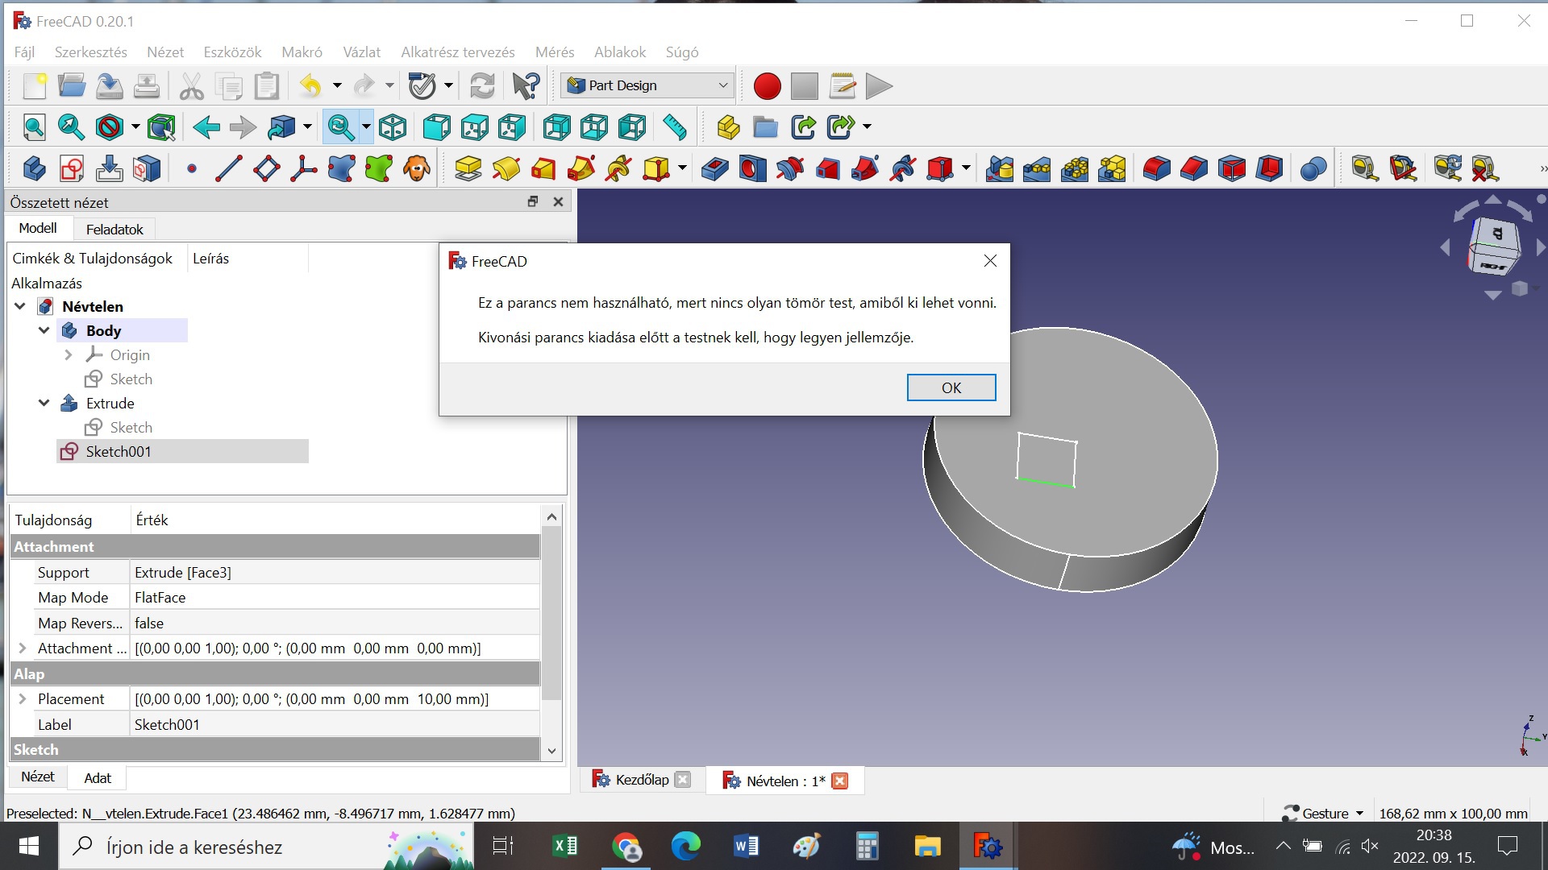Screen dimensions: 1548x870
Task: Expand the Origin tree node
Action: 69,354
